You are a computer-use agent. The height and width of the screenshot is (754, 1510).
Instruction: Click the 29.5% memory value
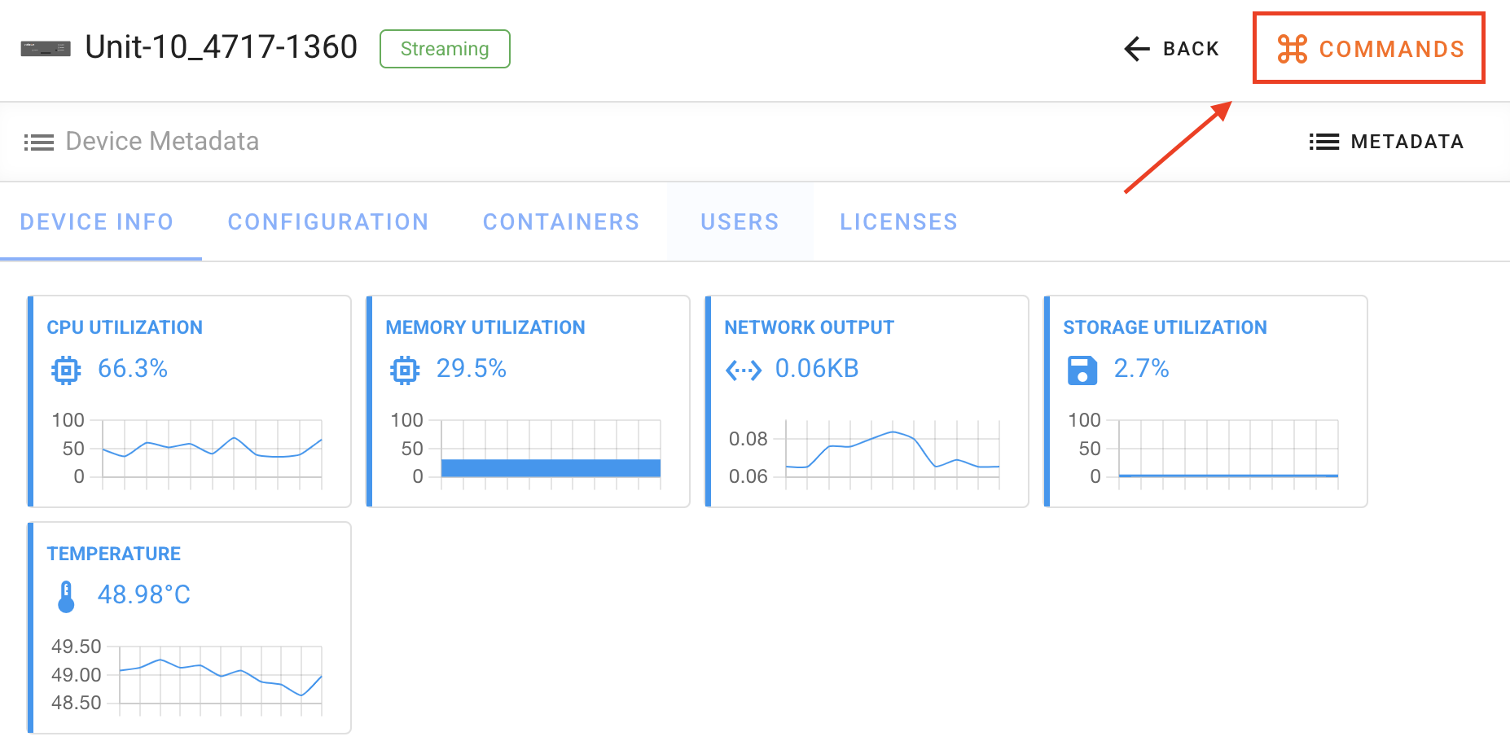tap(472, 369)
